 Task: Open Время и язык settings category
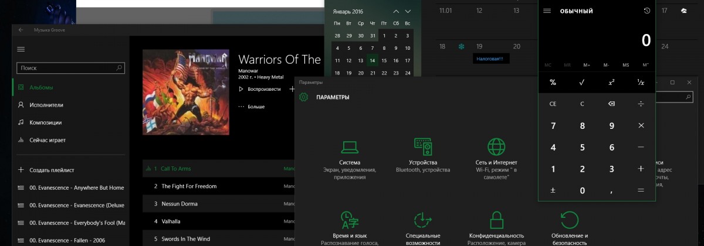pyautogui.click(x=350, y=228)
